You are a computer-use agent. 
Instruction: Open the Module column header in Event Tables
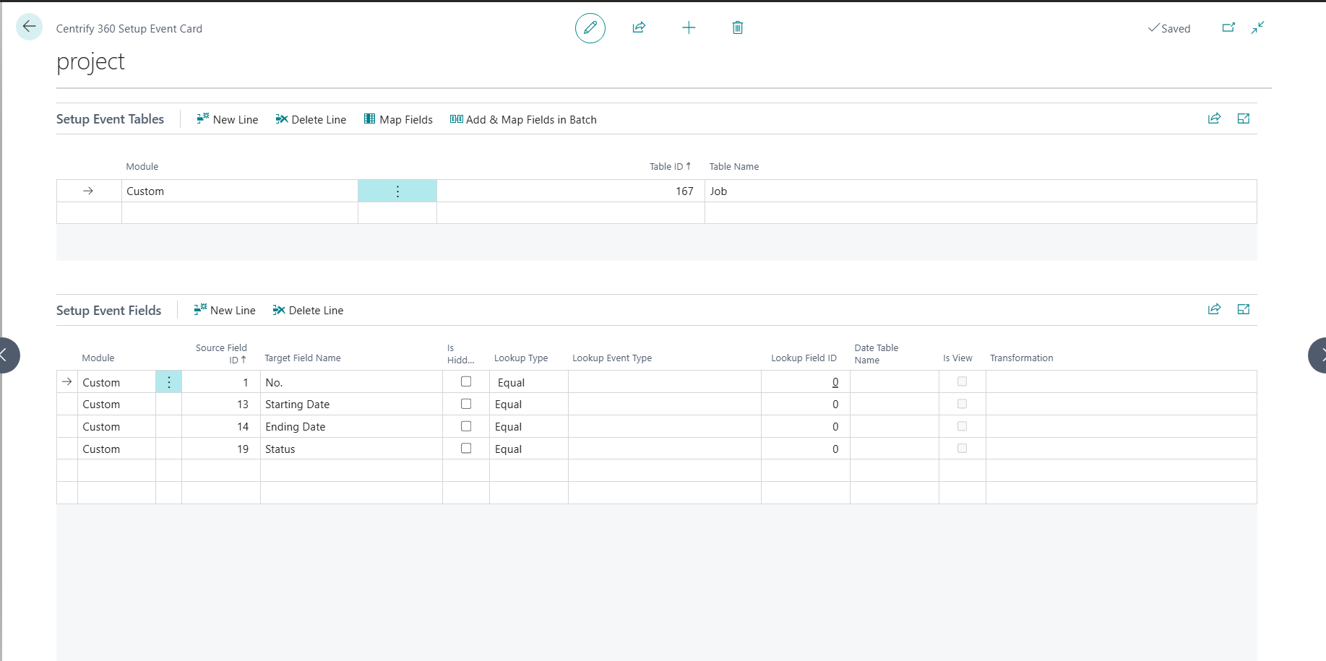[142, 166]
